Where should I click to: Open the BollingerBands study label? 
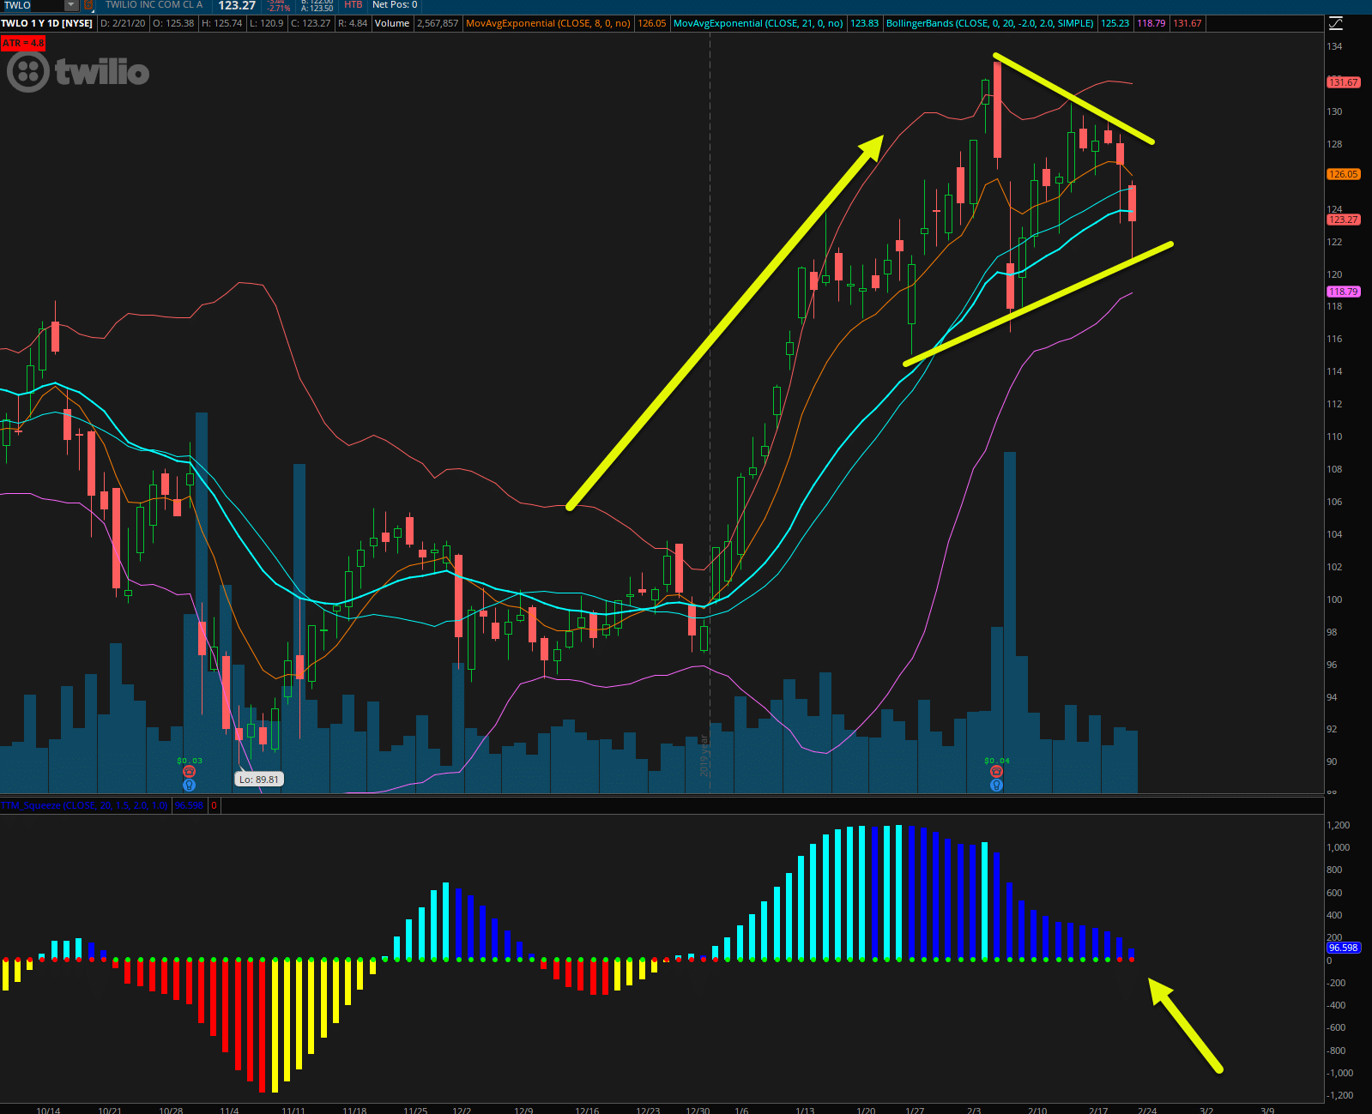pos(989,23)
